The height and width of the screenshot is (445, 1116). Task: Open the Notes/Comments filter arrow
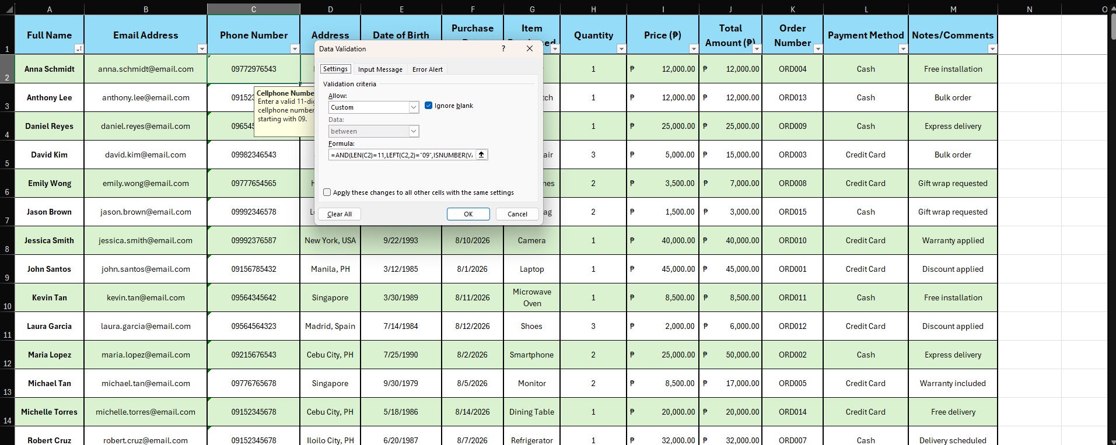pos(992,49)
